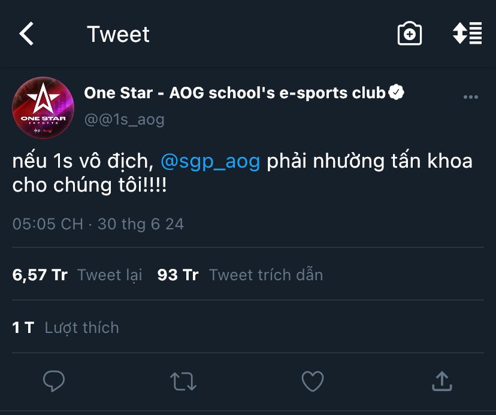Open the @sgp_aog mention link

pyautogui.click(x=210, y=161)
